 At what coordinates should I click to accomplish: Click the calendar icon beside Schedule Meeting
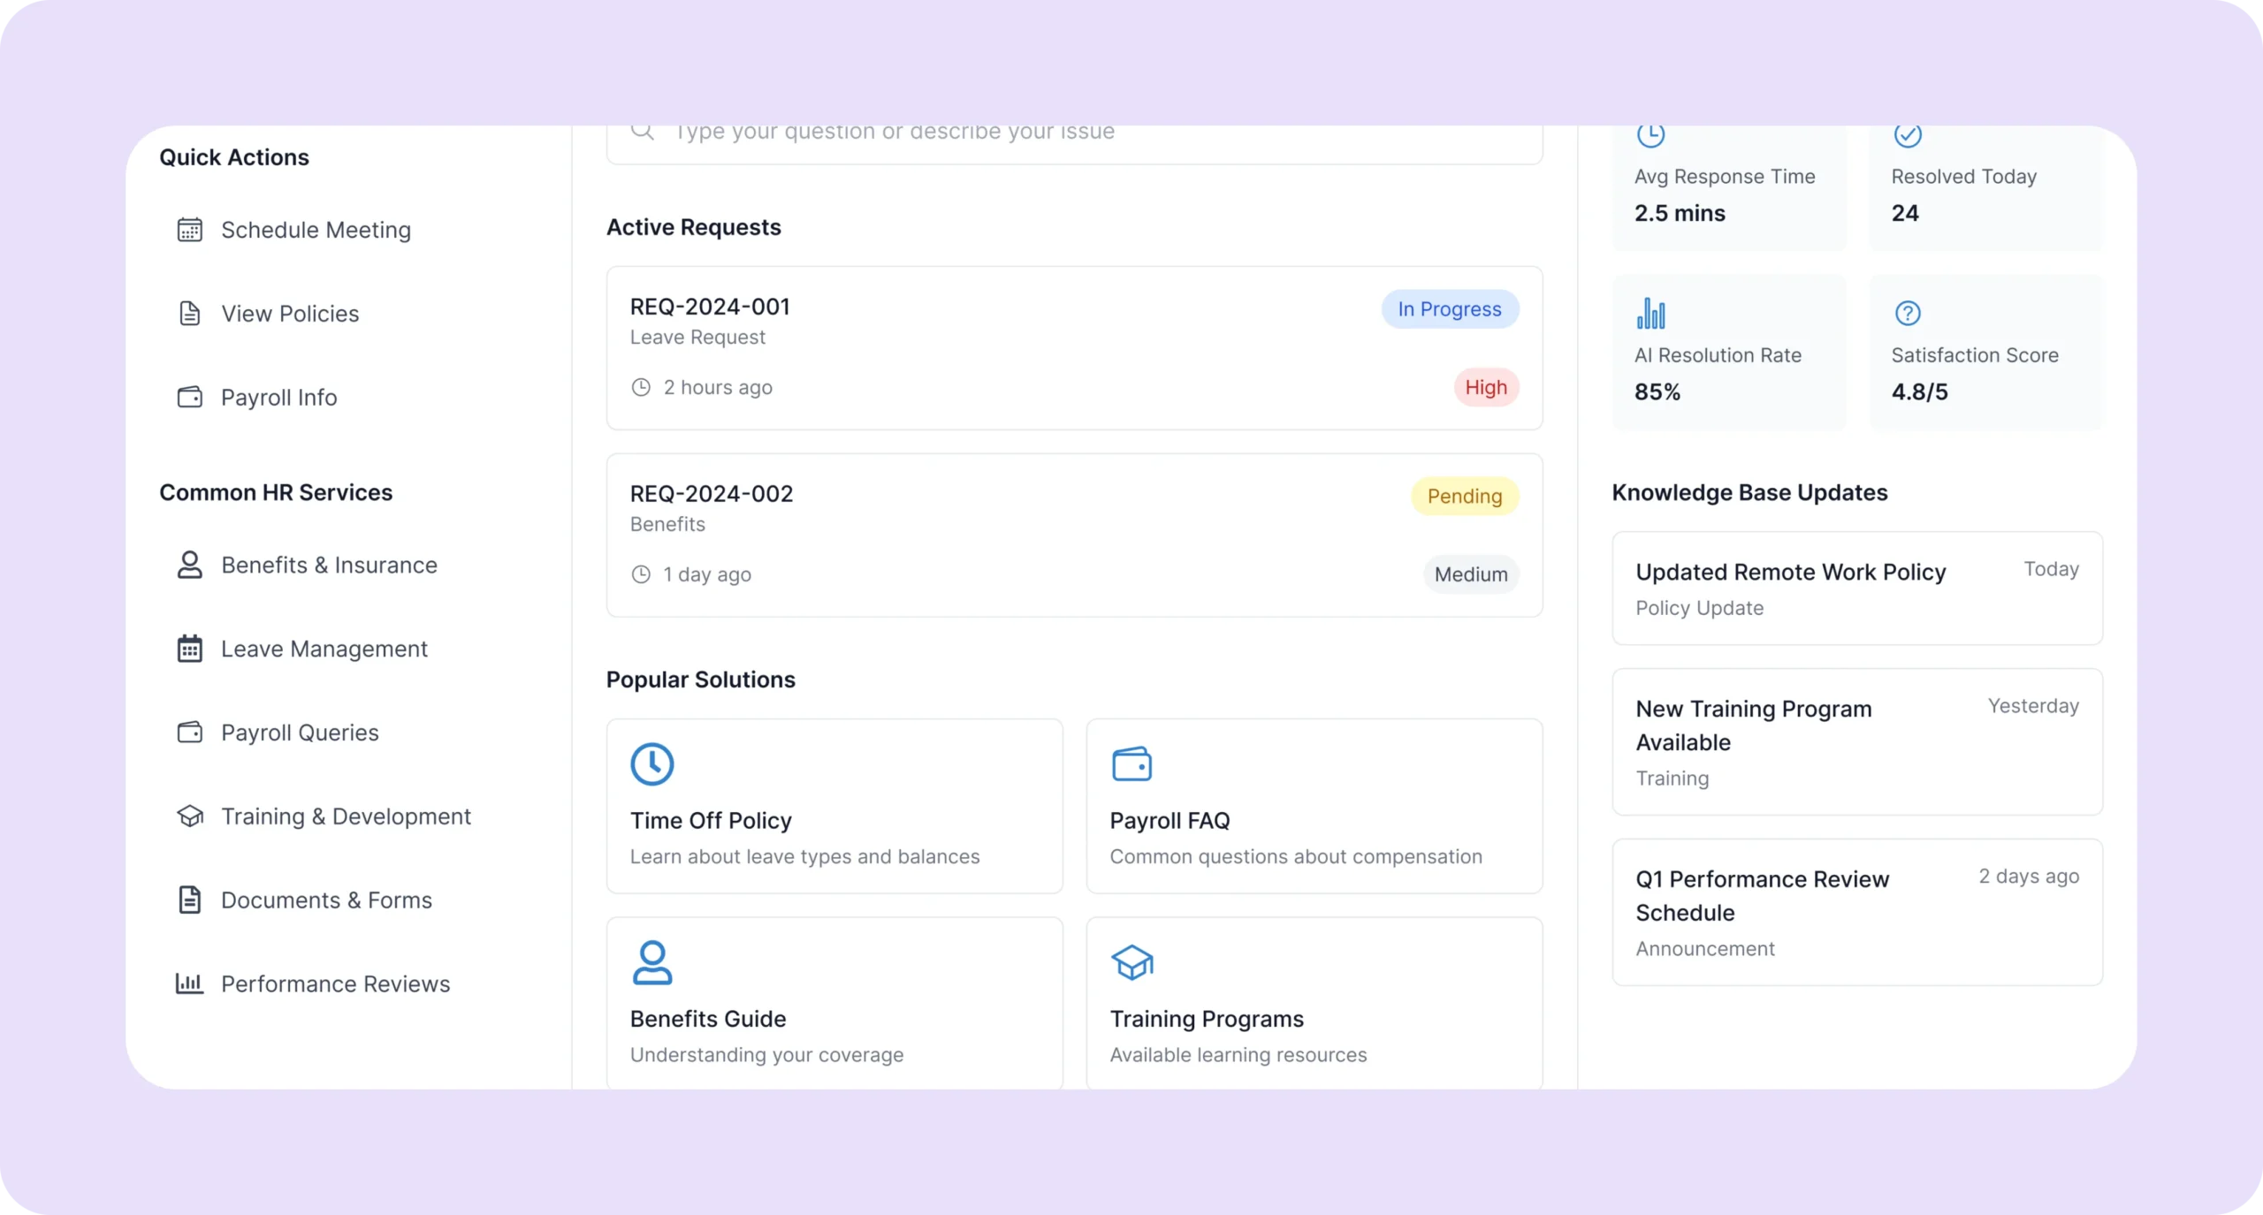[189, 230]
